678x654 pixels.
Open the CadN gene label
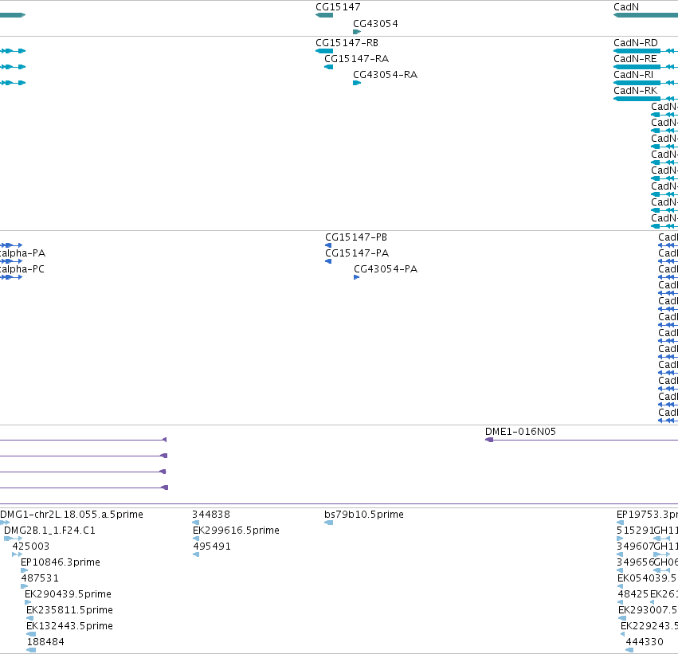pyautogui.click(x=625, y=7)
